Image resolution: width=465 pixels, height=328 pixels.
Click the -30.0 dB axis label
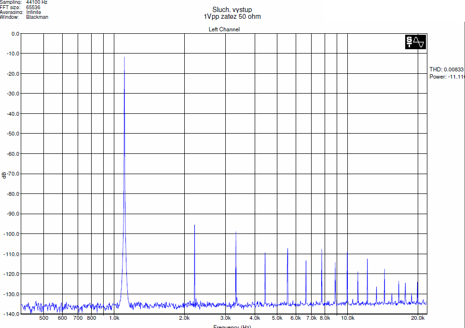[x=13, y=94]
